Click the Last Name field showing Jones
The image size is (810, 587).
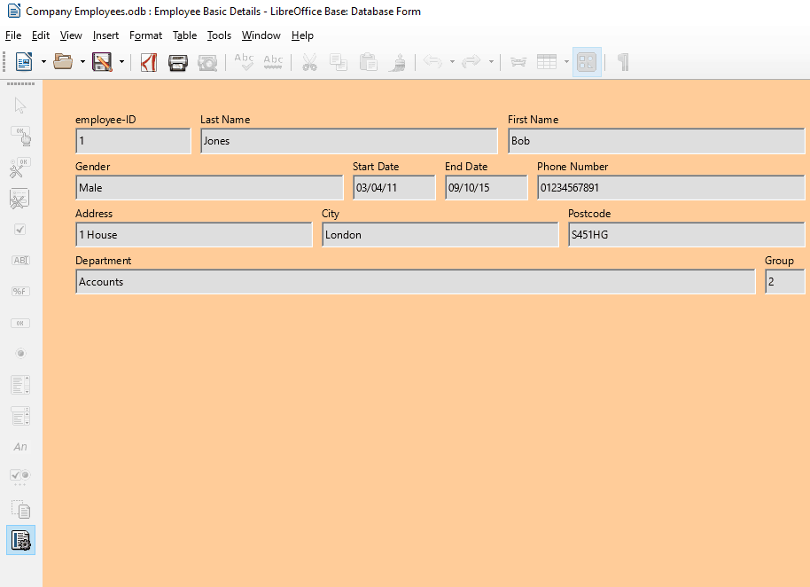(x=348, y=141)
